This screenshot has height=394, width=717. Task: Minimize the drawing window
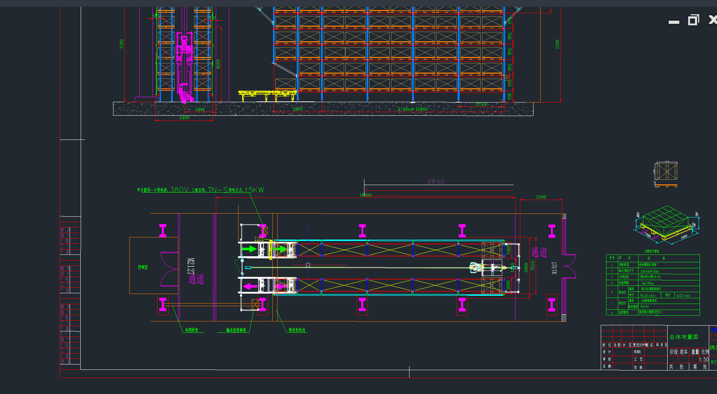(x=674, y=22)
